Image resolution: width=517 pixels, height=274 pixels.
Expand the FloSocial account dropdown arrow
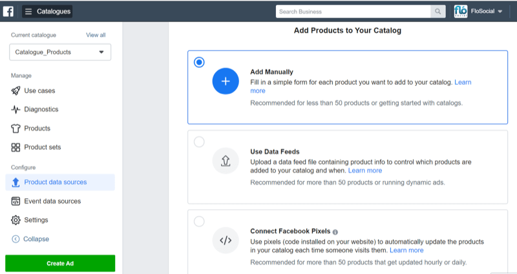click(x=500, y=12)
